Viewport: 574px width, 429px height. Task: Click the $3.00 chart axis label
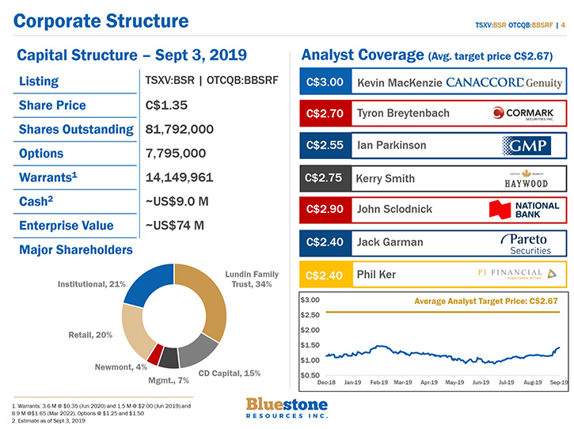[x=310, y=300]
